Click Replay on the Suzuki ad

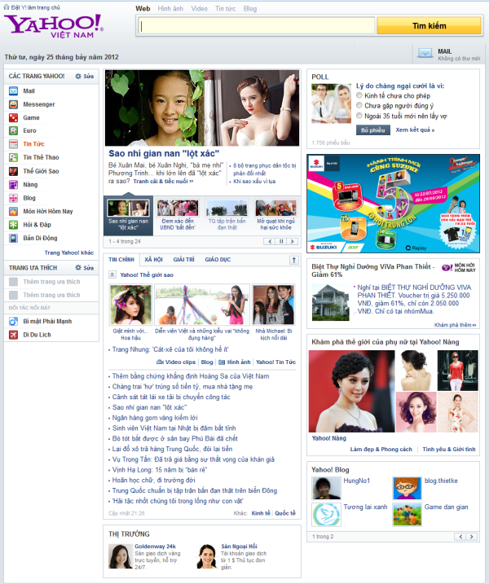coord(416,248)
